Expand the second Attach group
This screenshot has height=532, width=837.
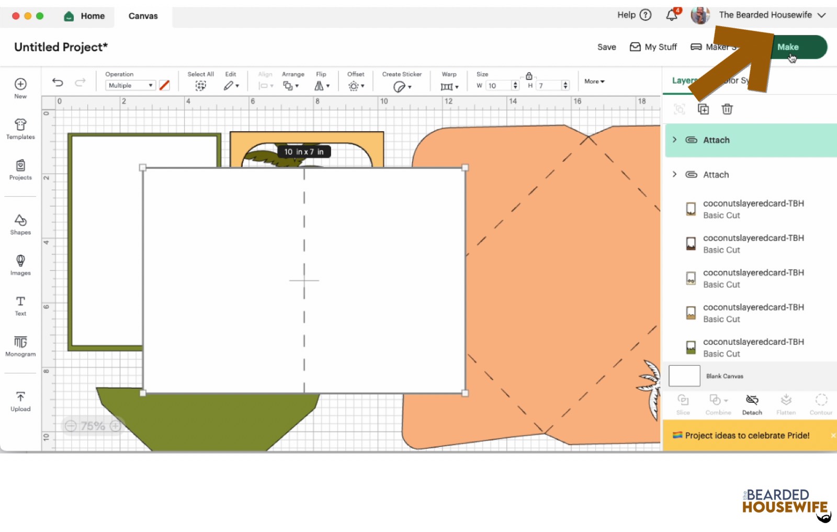click(674, 174)
